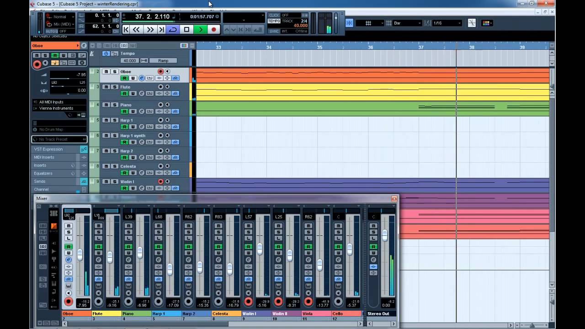This screenshot has height=329, width=585.
Task: Select the Violin II channel label in Mixer
Action: pos(286,314)
